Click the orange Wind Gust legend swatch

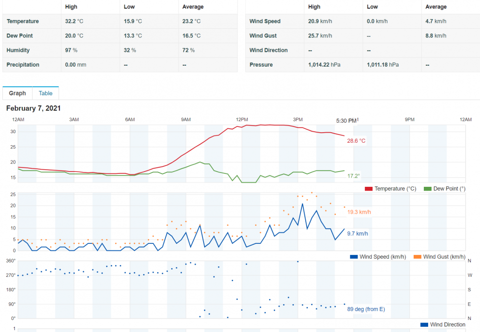pos(418,257)
